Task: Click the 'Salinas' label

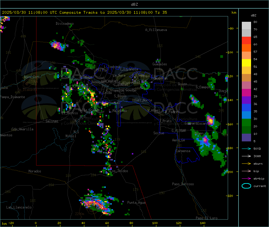Action: (x=52, y=121)
